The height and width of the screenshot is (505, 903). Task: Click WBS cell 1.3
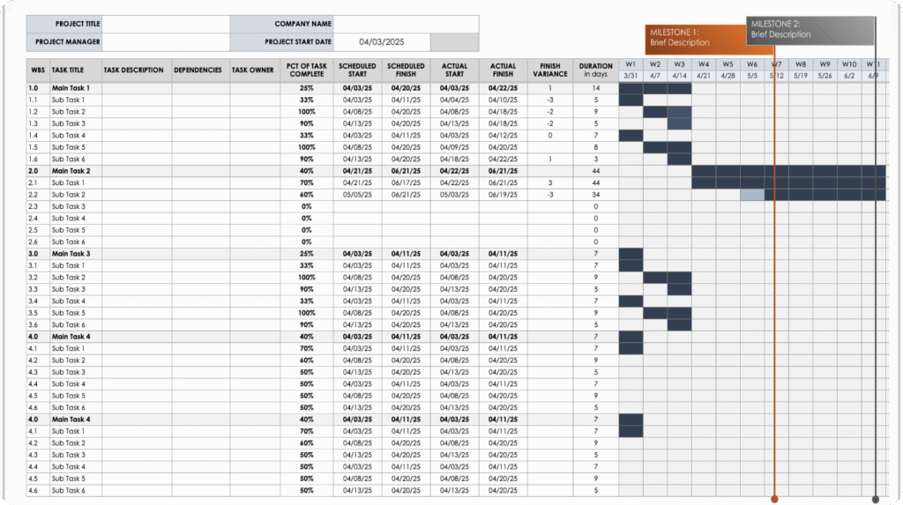pyautogui.click(x=38, y=123)
